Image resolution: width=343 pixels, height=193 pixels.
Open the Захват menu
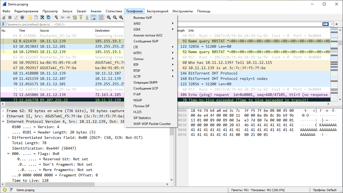pyautogui.click(x=81, y=11)
